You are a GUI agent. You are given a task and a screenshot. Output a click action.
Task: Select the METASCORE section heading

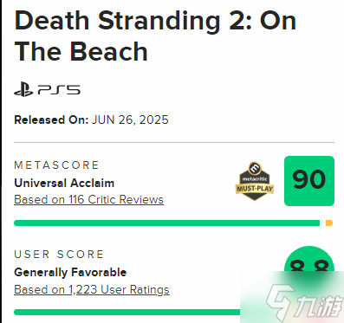pyautogui.click(x=56, y=165)
